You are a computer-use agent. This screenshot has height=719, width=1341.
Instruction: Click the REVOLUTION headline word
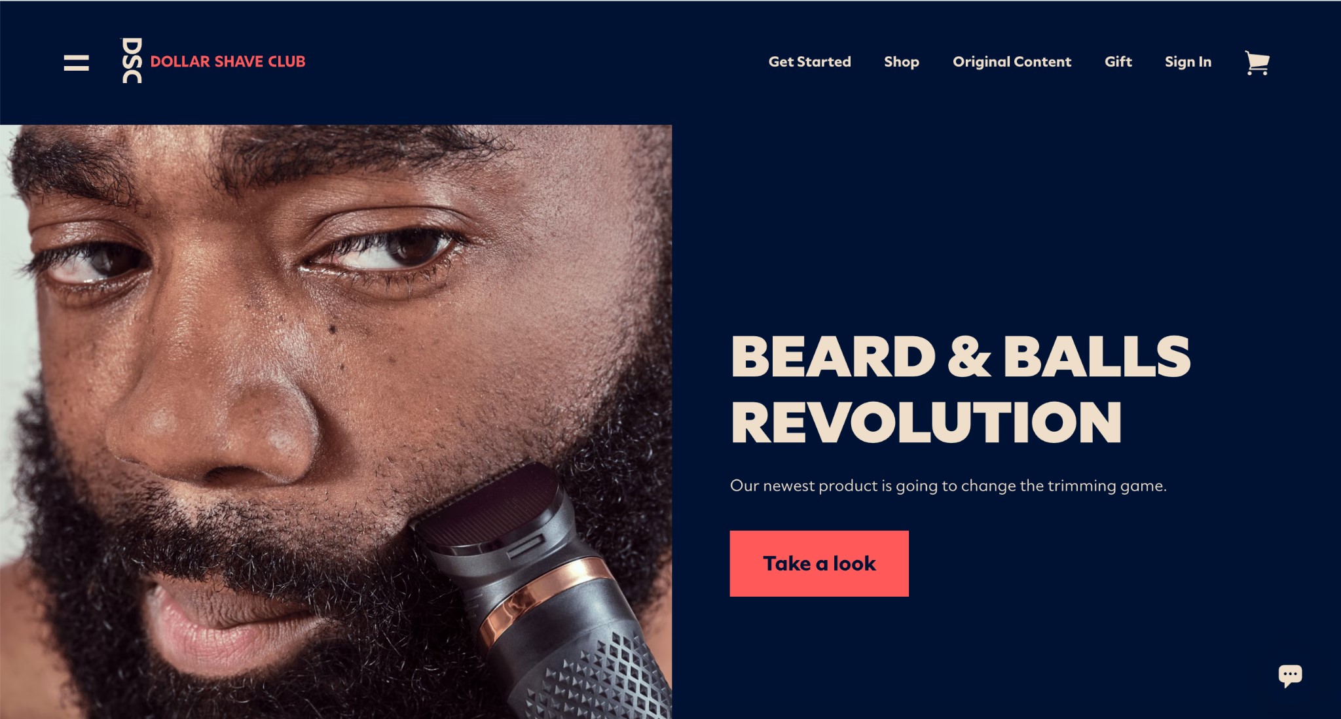927,422
